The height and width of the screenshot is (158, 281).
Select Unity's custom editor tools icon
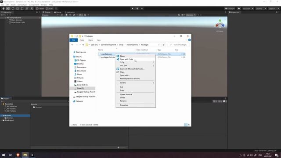[32, 8]
